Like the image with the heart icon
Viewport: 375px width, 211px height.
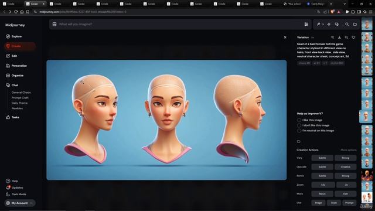353,38
